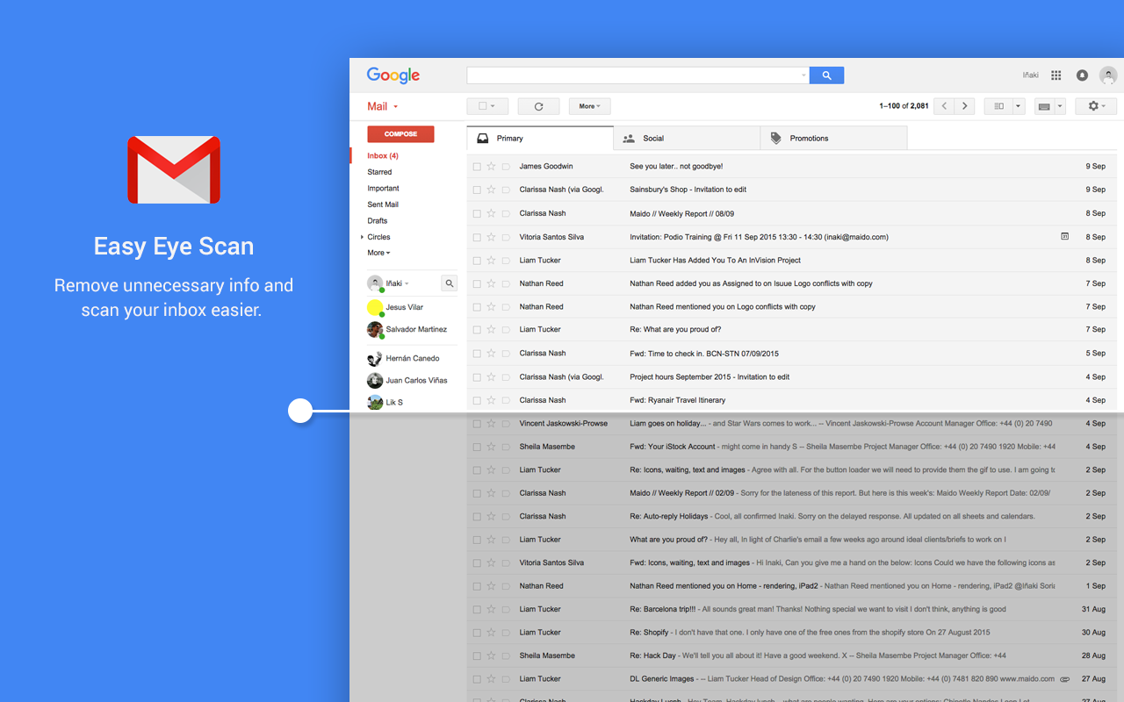Viewport: 1124px width, 702px height.
Task: Expand the Circles section in the sidebar
Action: pos(362,236)
